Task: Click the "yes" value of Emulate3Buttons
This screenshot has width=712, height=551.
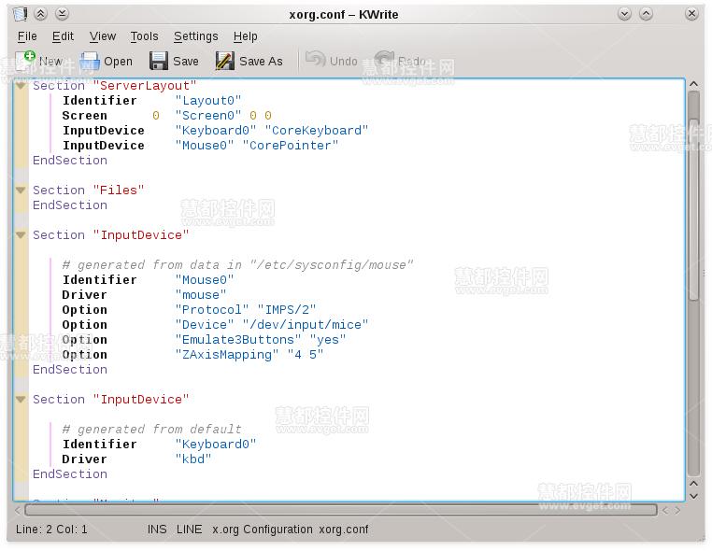Action: [328, 340]
